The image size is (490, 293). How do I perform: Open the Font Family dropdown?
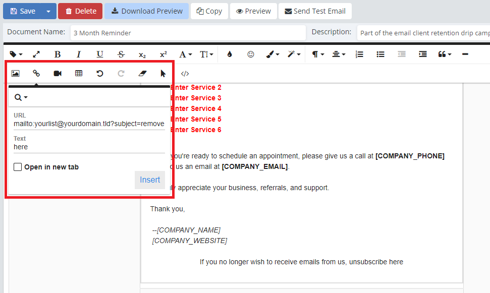[x=185, y=54]
